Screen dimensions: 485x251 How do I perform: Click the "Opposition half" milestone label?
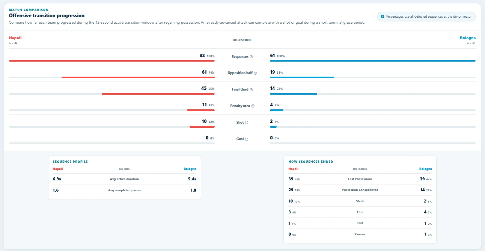point(240,73)
